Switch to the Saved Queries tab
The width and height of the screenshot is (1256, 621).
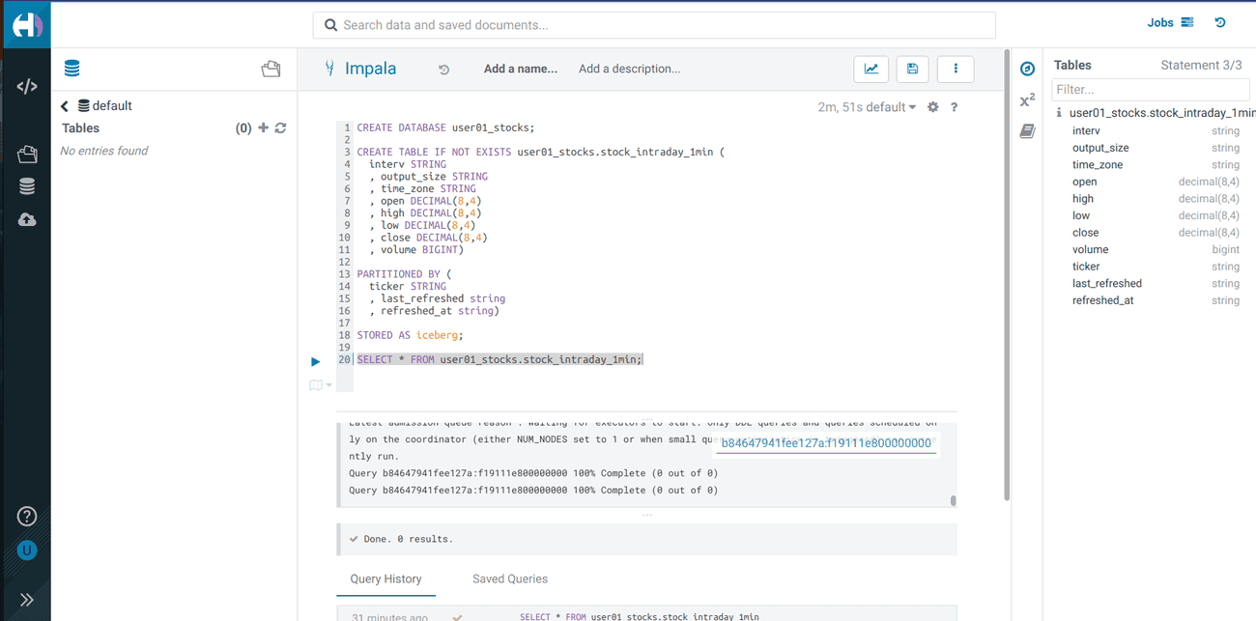[510, 579]
